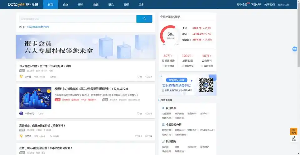Image resolution: width=300 pixels, height=155 pixels.
Task: Open the 银卡会员 membership banner
Action: tap(86, 47)
